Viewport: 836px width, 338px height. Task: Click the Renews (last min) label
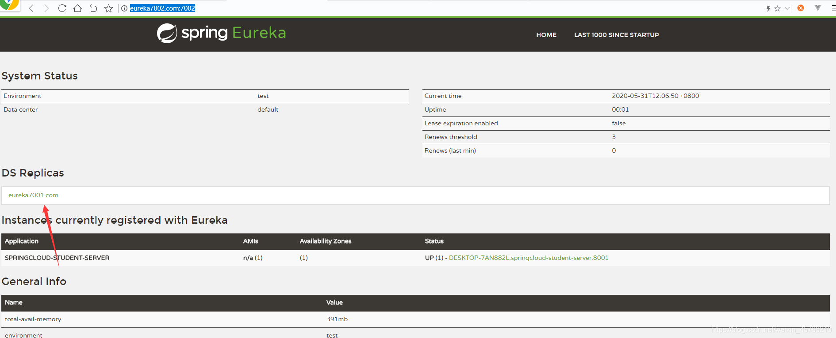tap(450, 150)
